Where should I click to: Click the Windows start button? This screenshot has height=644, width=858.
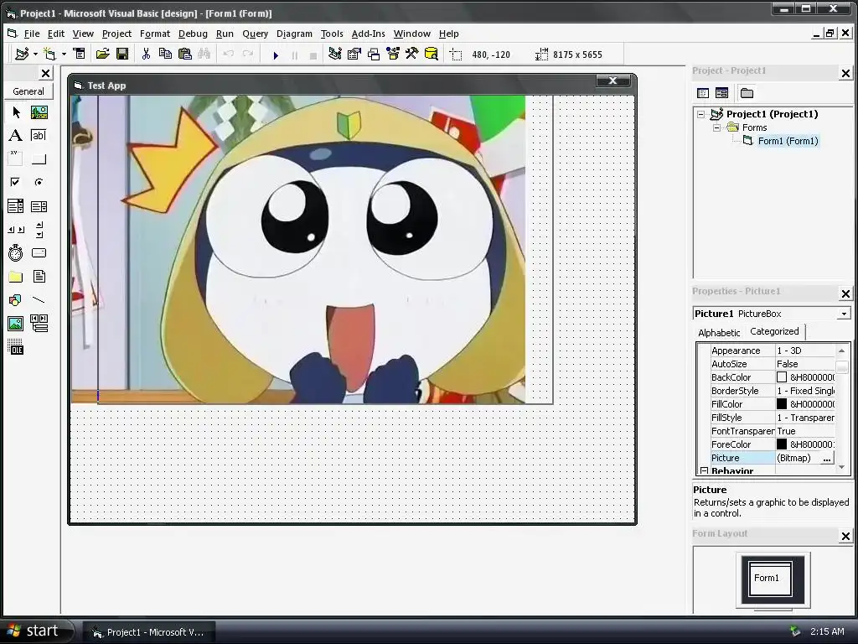tap(36, 631)
